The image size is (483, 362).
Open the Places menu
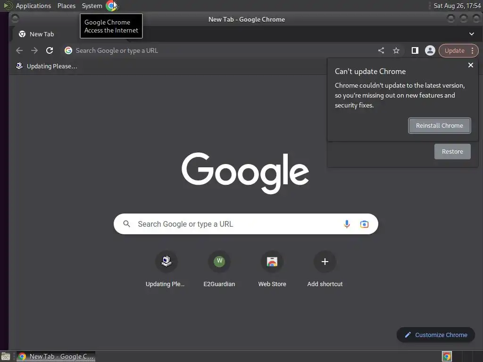pos(66,6)
